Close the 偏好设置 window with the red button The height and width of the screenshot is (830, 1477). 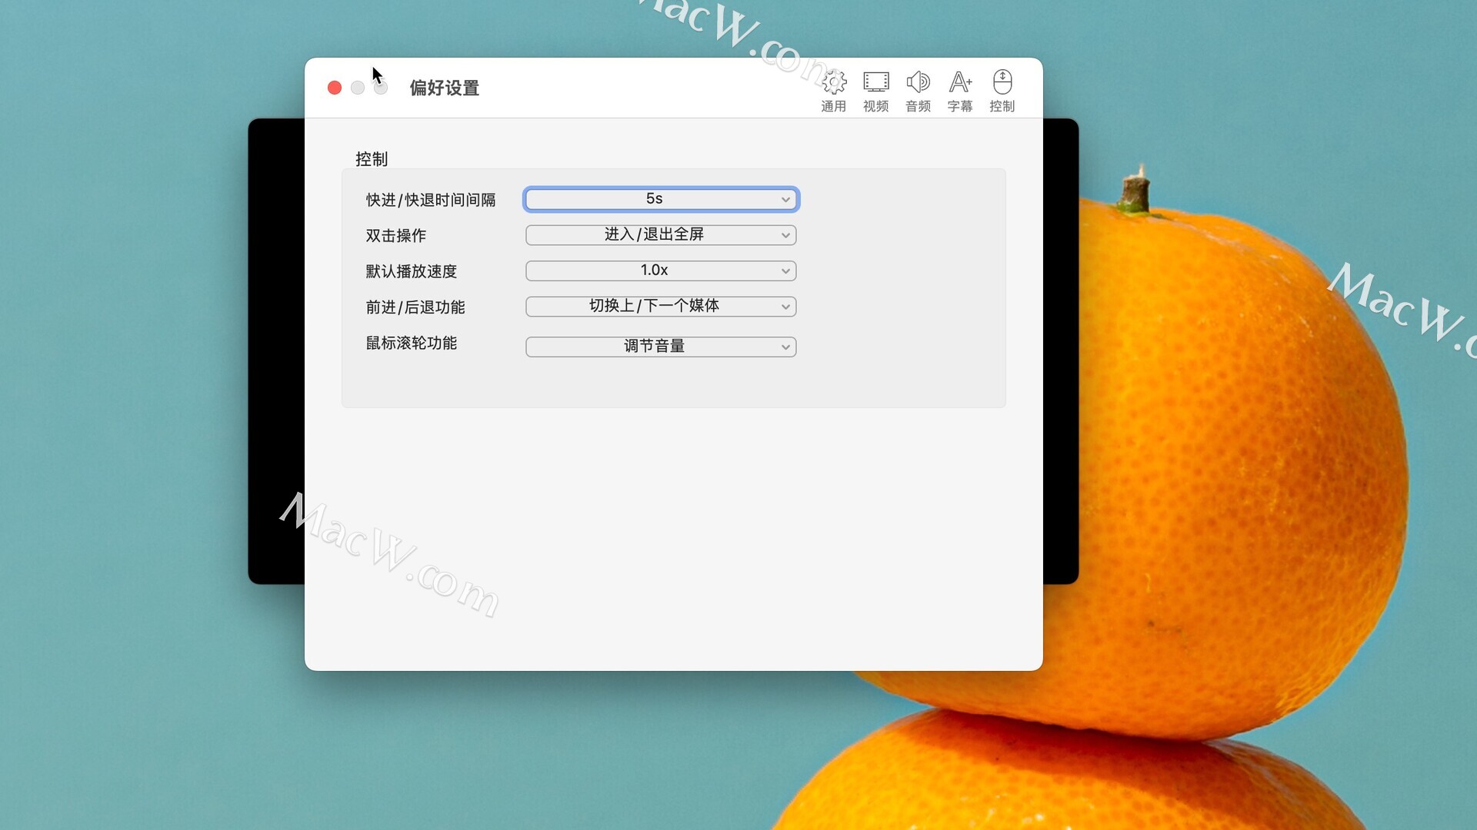pos(335,88)
